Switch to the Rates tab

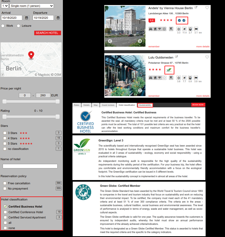pos(77,105)
